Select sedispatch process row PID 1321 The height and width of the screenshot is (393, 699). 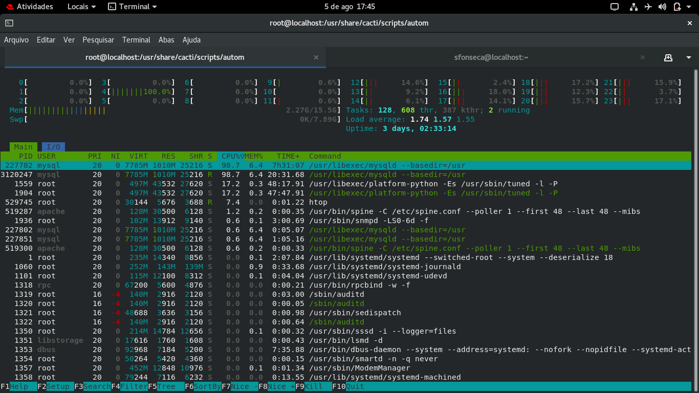[x=346, y=313]
